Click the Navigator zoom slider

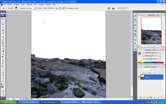(x=155, y=46)
